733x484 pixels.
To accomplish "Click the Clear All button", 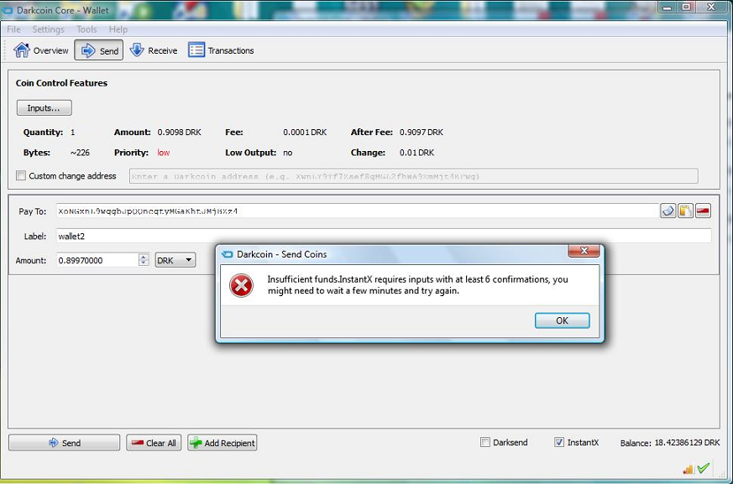I will point(154,443).
